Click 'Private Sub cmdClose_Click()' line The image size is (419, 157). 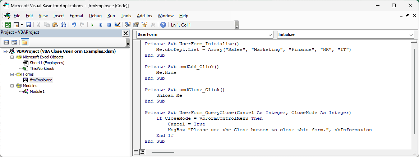click(185, 90)
